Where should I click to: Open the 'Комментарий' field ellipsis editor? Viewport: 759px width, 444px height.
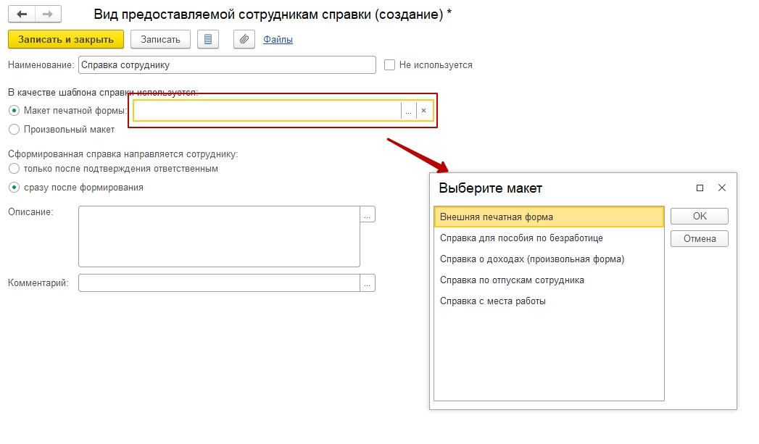(368, 283)
